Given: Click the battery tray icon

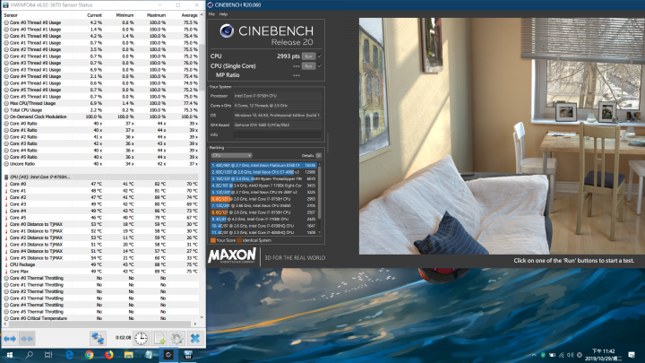Looking at the screenshot, I should pyautogui.click(x=552, y=355).
